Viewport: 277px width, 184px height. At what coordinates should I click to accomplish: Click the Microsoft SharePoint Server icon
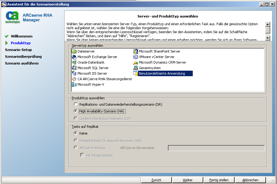pos(136,51)
